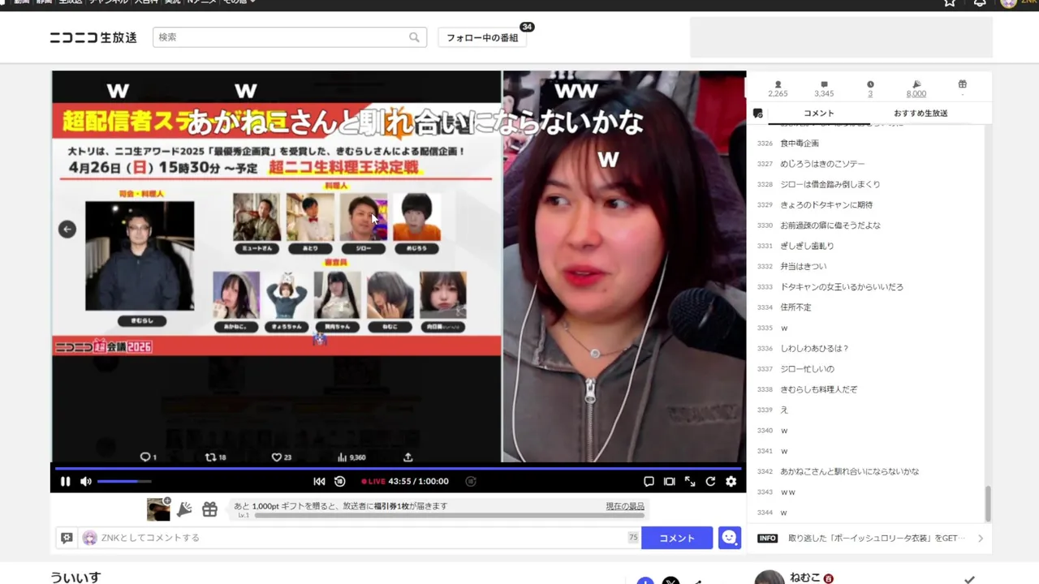The width and height of the screenshot is (1039, 584).
Task: Open broadcaster ねむこ profile name
Action: coord(806,578)
